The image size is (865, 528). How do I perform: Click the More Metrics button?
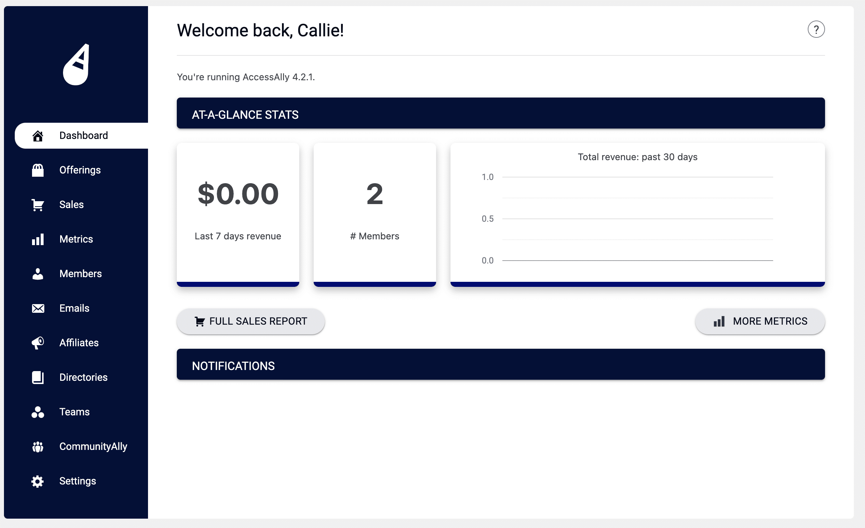[760, 321]
